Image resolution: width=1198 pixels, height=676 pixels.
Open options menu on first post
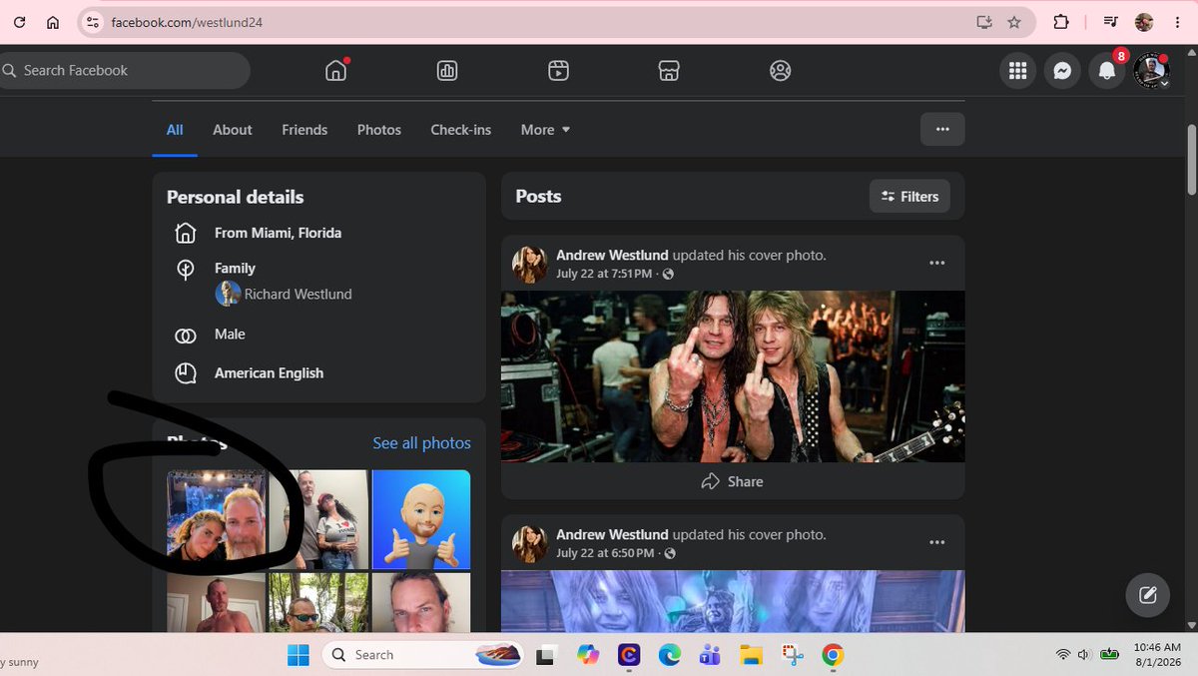click(x=936, y=263)
